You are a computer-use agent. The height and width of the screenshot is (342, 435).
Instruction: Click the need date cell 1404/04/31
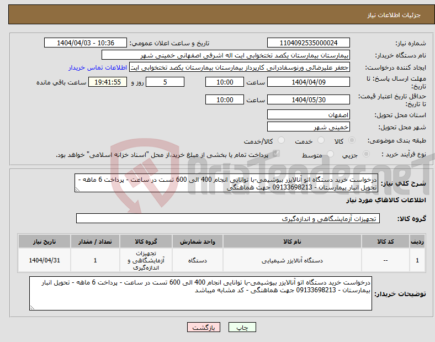point(44,260)
